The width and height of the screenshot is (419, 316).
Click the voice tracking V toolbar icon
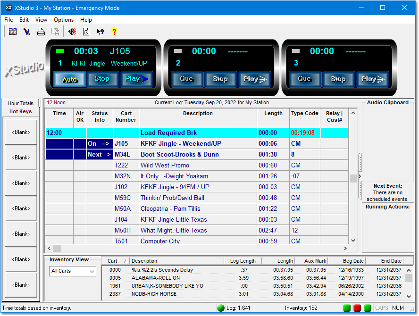coord(27,32)
